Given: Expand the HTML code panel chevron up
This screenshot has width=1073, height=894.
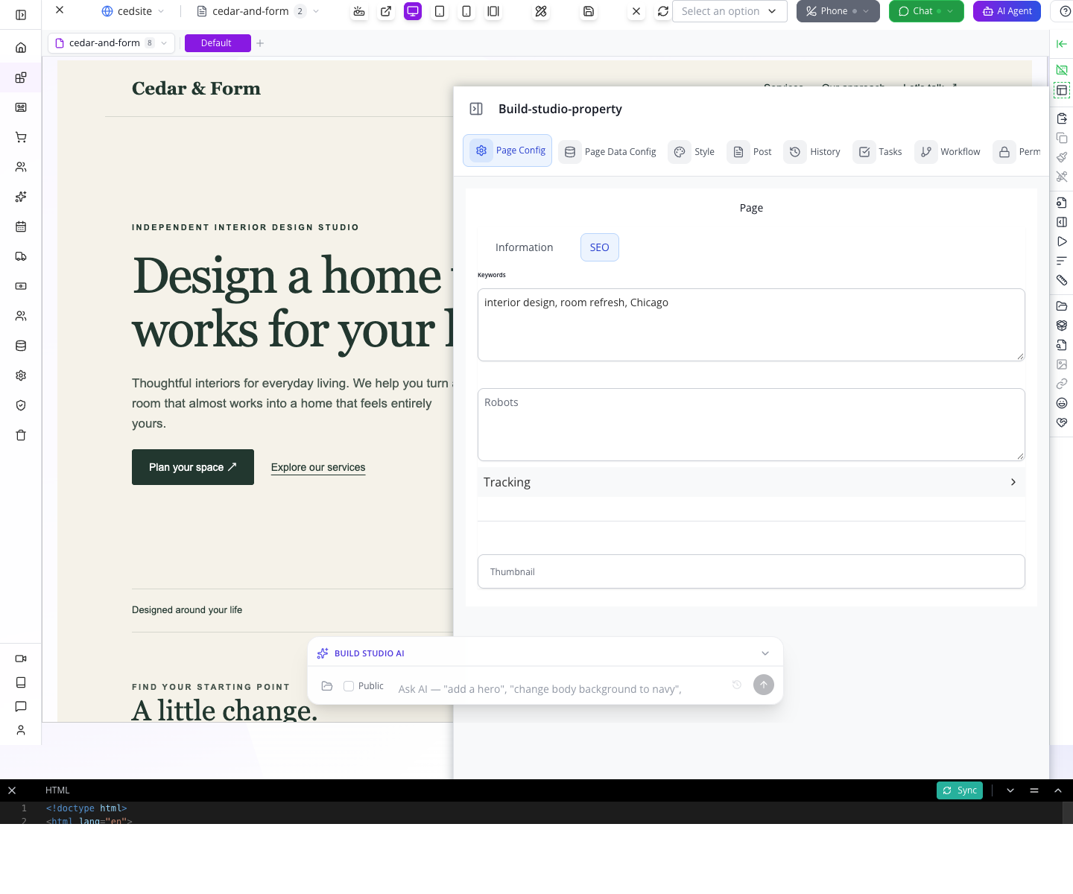Looking at the screenshot, I should 1058,790.
